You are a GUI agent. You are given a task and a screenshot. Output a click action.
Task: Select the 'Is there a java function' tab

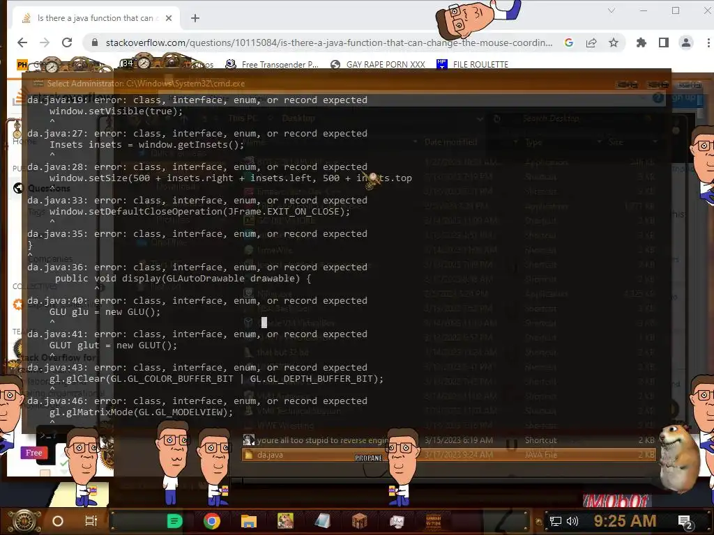[x=96, y=18]
